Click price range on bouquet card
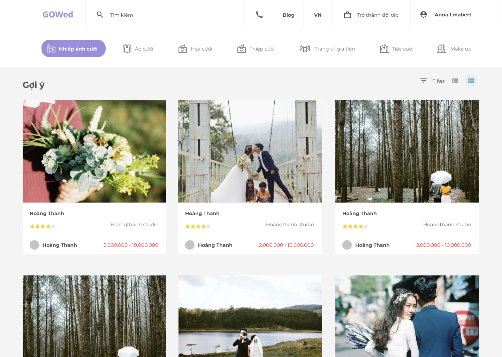Viewport: 502px width, 357px height. pyautogui.click(x=131, y=245)
